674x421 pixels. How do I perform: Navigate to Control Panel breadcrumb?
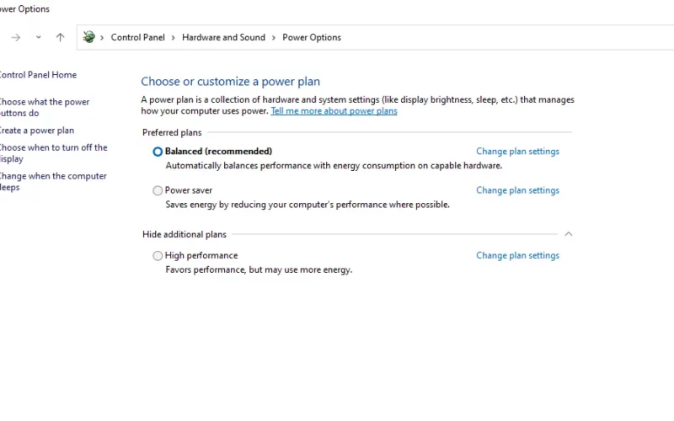(x=137, y=37)
